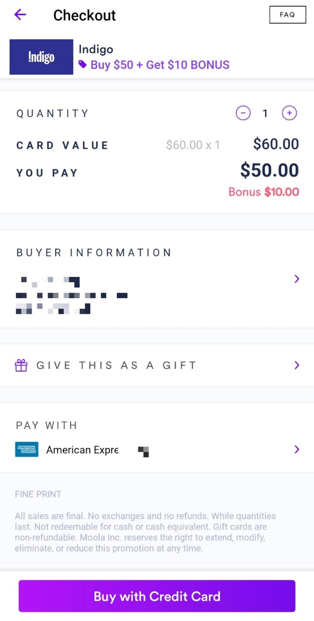Open Give This As A Gift option
The image size is (314, 621).
[x=116, y=365]
